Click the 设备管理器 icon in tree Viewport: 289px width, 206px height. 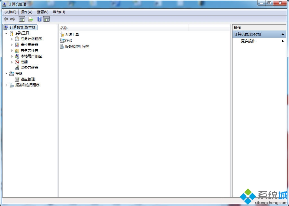point(17,68)
